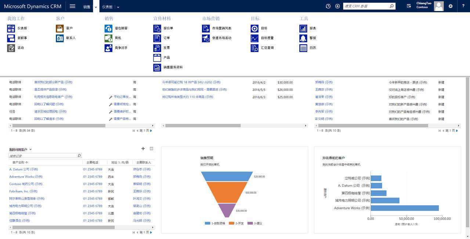Viewport: 470px width, 239px height.
Task: Select 竞争对手 (Competitors) icon
Action: click(108, 48)
